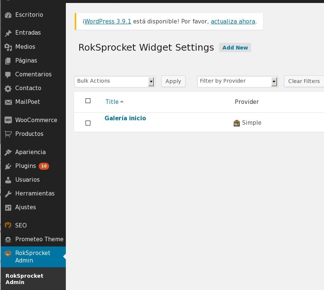Click the Title sort arrow indicator
Viewport: 324px width, 290px height.
tap(122, 102)
